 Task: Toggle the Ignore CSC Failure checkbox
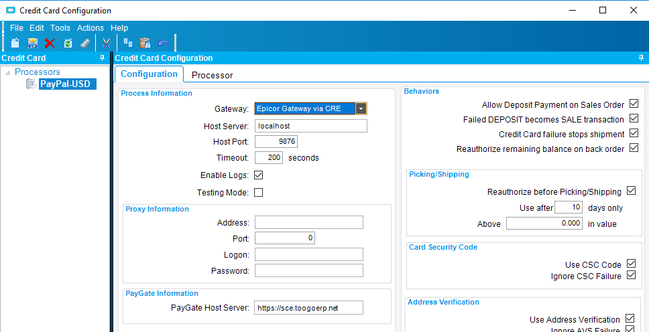(631, 274)
